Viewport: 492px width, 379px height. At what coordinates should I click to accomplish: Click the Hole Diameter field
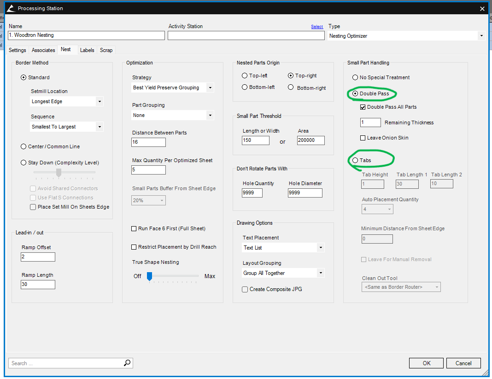[x=305, y=192]
